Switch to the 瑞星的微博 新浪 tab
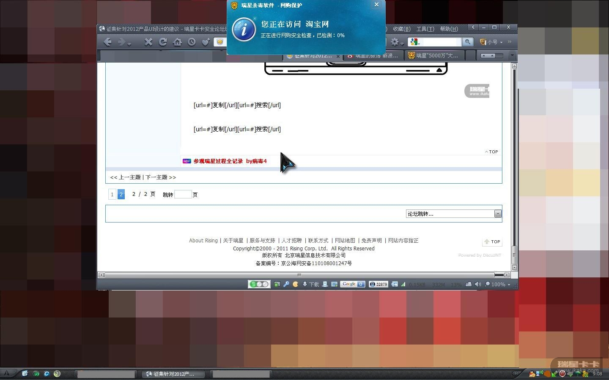The height and width of the screenshot is (380, 609). pyautogui.click(x=373, y=56)
